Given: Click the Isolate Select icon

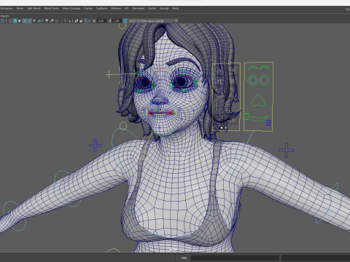Looking at the screenshot, I should point(69,21).
